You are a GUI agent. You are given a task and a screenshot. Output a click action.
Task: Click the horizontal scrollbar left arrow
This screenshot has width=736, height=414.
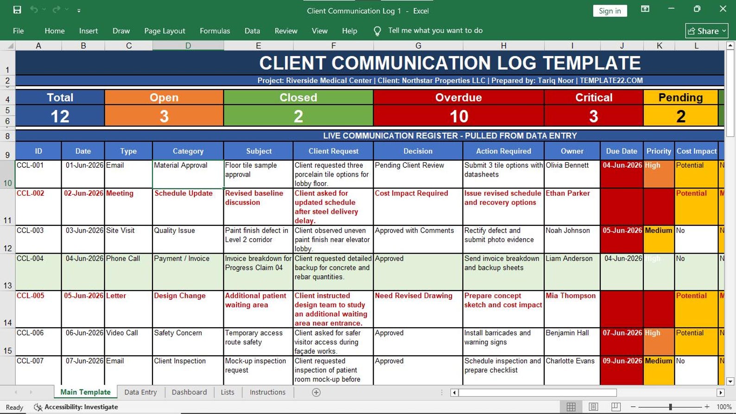pyautogui.click(x=454, y=393)
